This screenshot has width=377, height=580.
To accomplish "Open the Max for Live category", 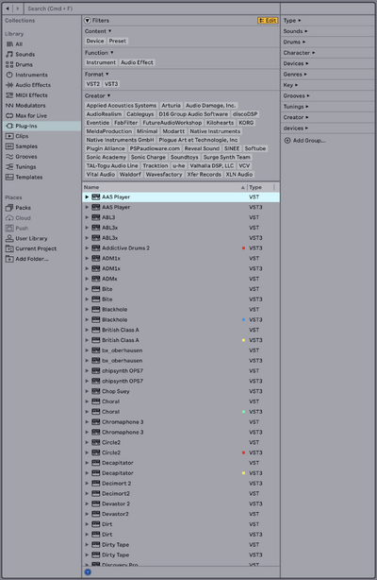I will pyautogui.click(x=31, y=116).
